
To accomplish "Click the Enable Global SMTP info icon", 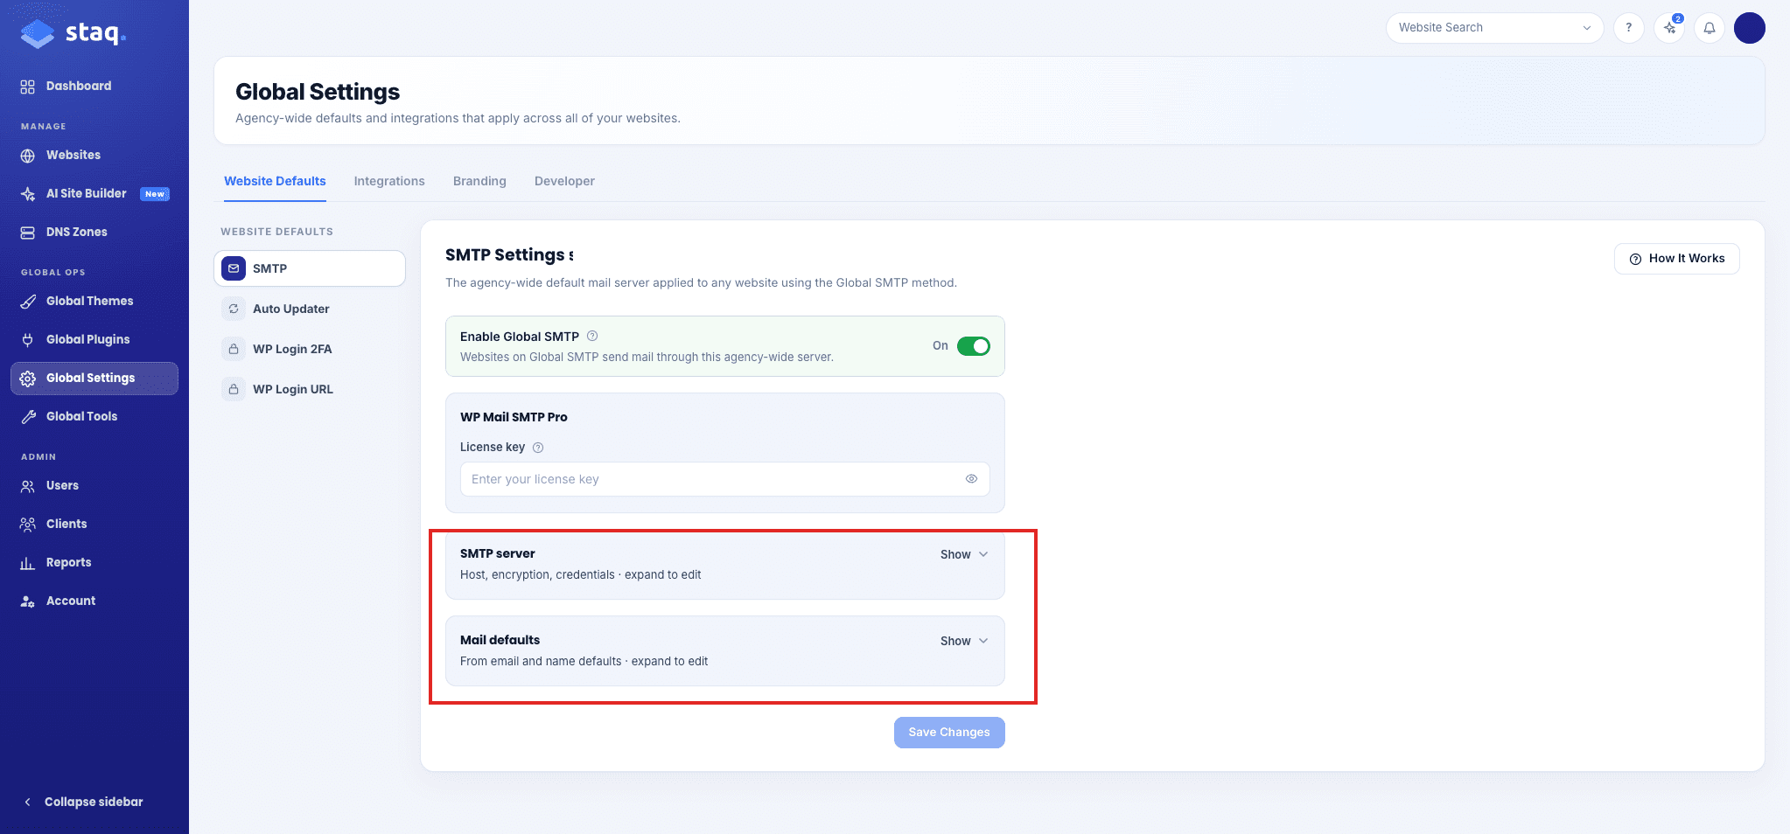I will pyautogui.click(x=592, y=336).
